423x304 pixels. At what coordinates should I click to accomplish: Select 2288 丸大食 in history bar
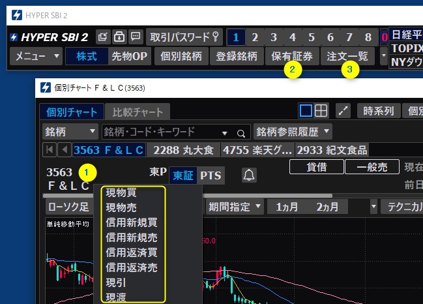tap(183, 150)
